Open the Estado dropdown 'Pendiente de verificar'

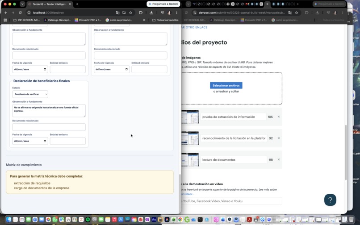(30, 94)
